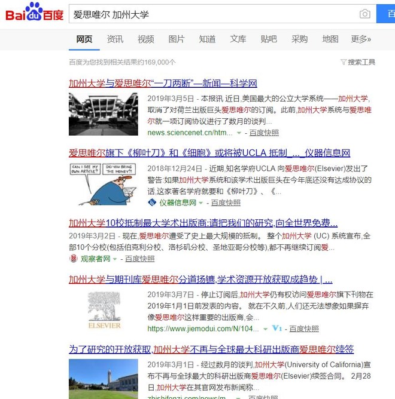This screenshot has width=395, height=399.
Task: Open result 加州大学与爱思唯尔"一刀两断" 科学网
Action: (163, 83)
